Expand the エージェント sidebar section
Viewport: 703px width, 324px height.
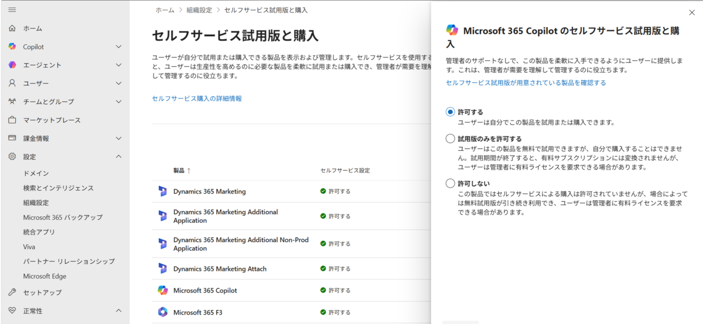tap(119, 65)
